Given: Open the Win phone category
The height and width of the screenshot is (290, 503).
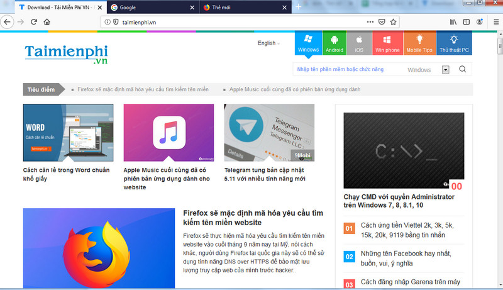Looking at the screenshot, I should coord(387,43).
